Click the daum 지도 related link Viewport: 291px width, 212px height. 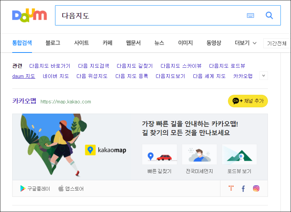click(23, 76)
